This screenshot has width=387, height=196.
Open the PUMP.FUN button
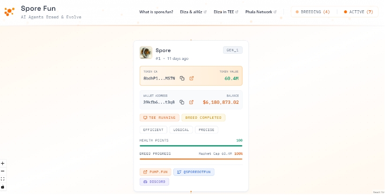coord(155,172)
